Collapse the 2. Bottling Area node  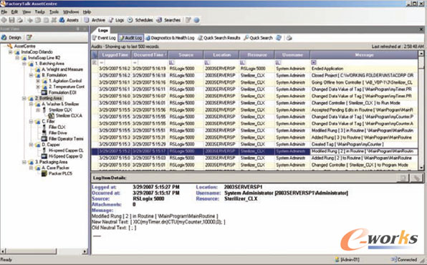(24, 98)
